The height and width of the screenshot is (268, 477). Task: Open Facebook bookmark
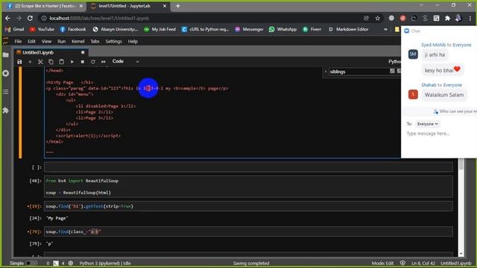(73, 29)
